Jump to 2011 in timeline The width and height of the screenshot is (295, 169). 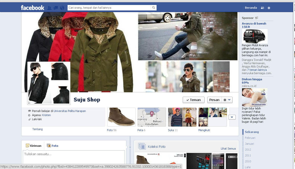click(248, 155)
